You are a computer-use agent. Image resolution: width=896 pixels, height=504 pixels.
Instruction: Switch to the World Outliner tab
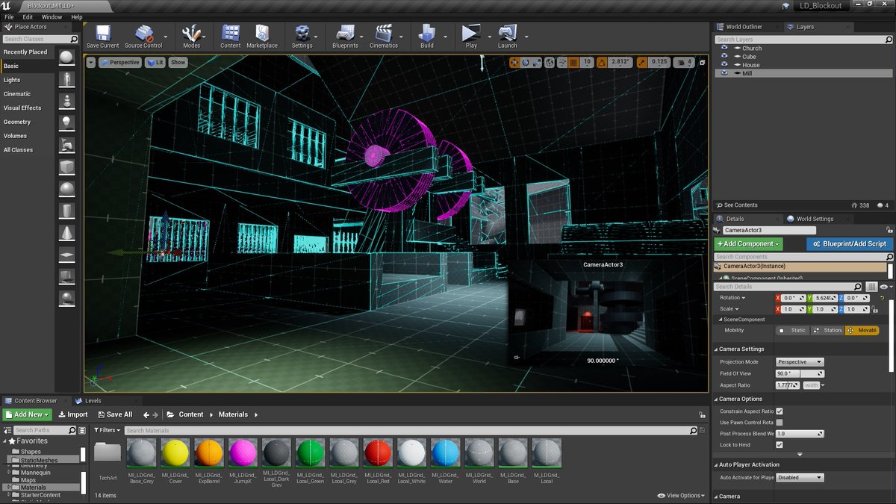745,27
